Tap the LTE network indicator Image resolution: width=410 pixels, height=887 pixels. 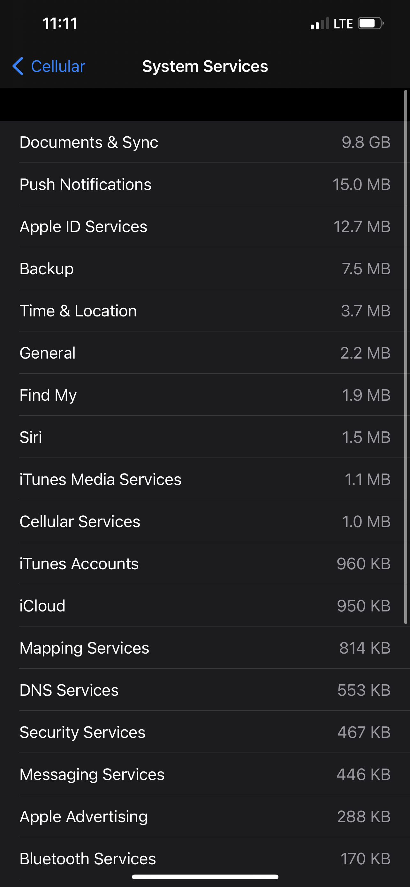click(x=343, y=24)
